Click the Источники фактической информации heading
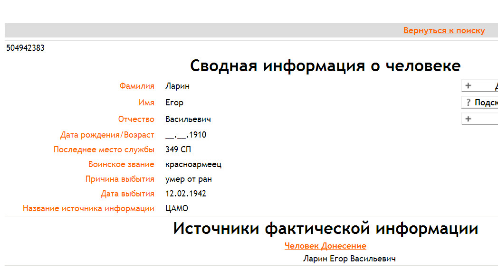This screenshot has width=498, height=269. click(325, 229)
